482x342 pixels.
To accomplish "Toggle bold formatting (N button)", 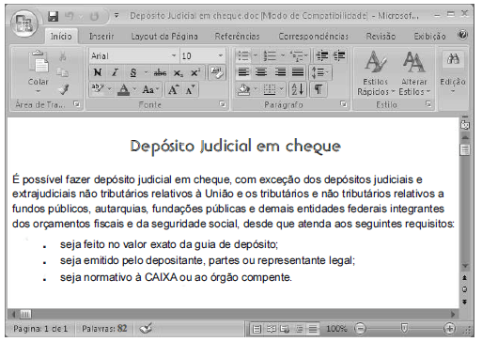I will [x=98, y=72].
